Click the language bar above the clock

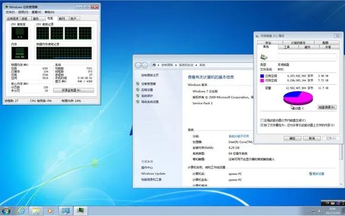333,203
